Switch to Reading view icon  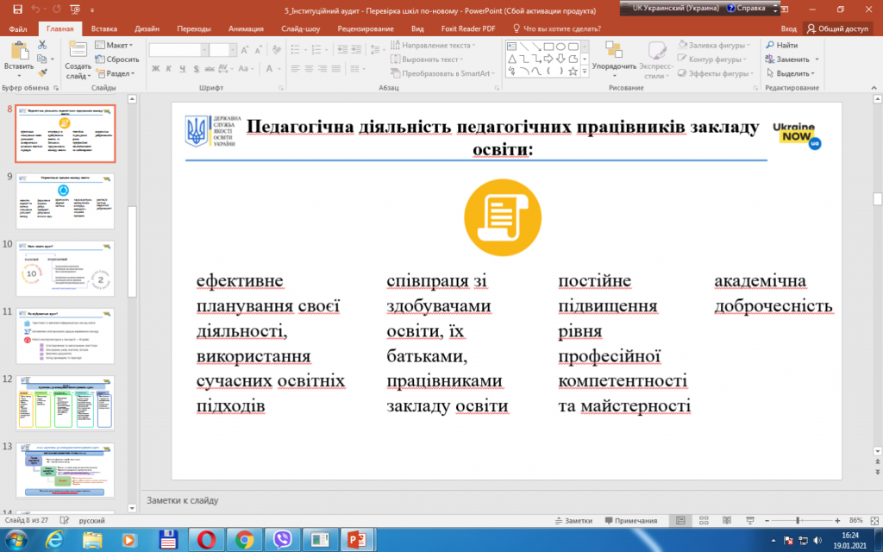pyautogui.click(x=726, y=521)
